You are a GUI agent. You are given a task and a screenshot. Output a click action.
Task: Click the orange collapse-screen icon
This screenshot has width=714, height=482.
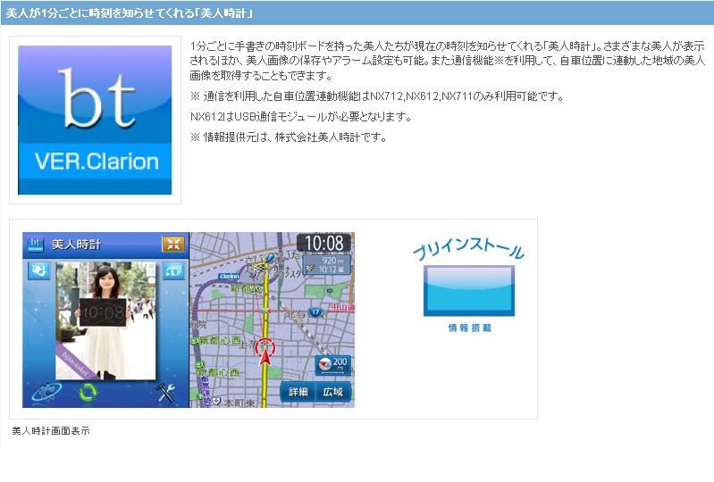coord(173,245)
